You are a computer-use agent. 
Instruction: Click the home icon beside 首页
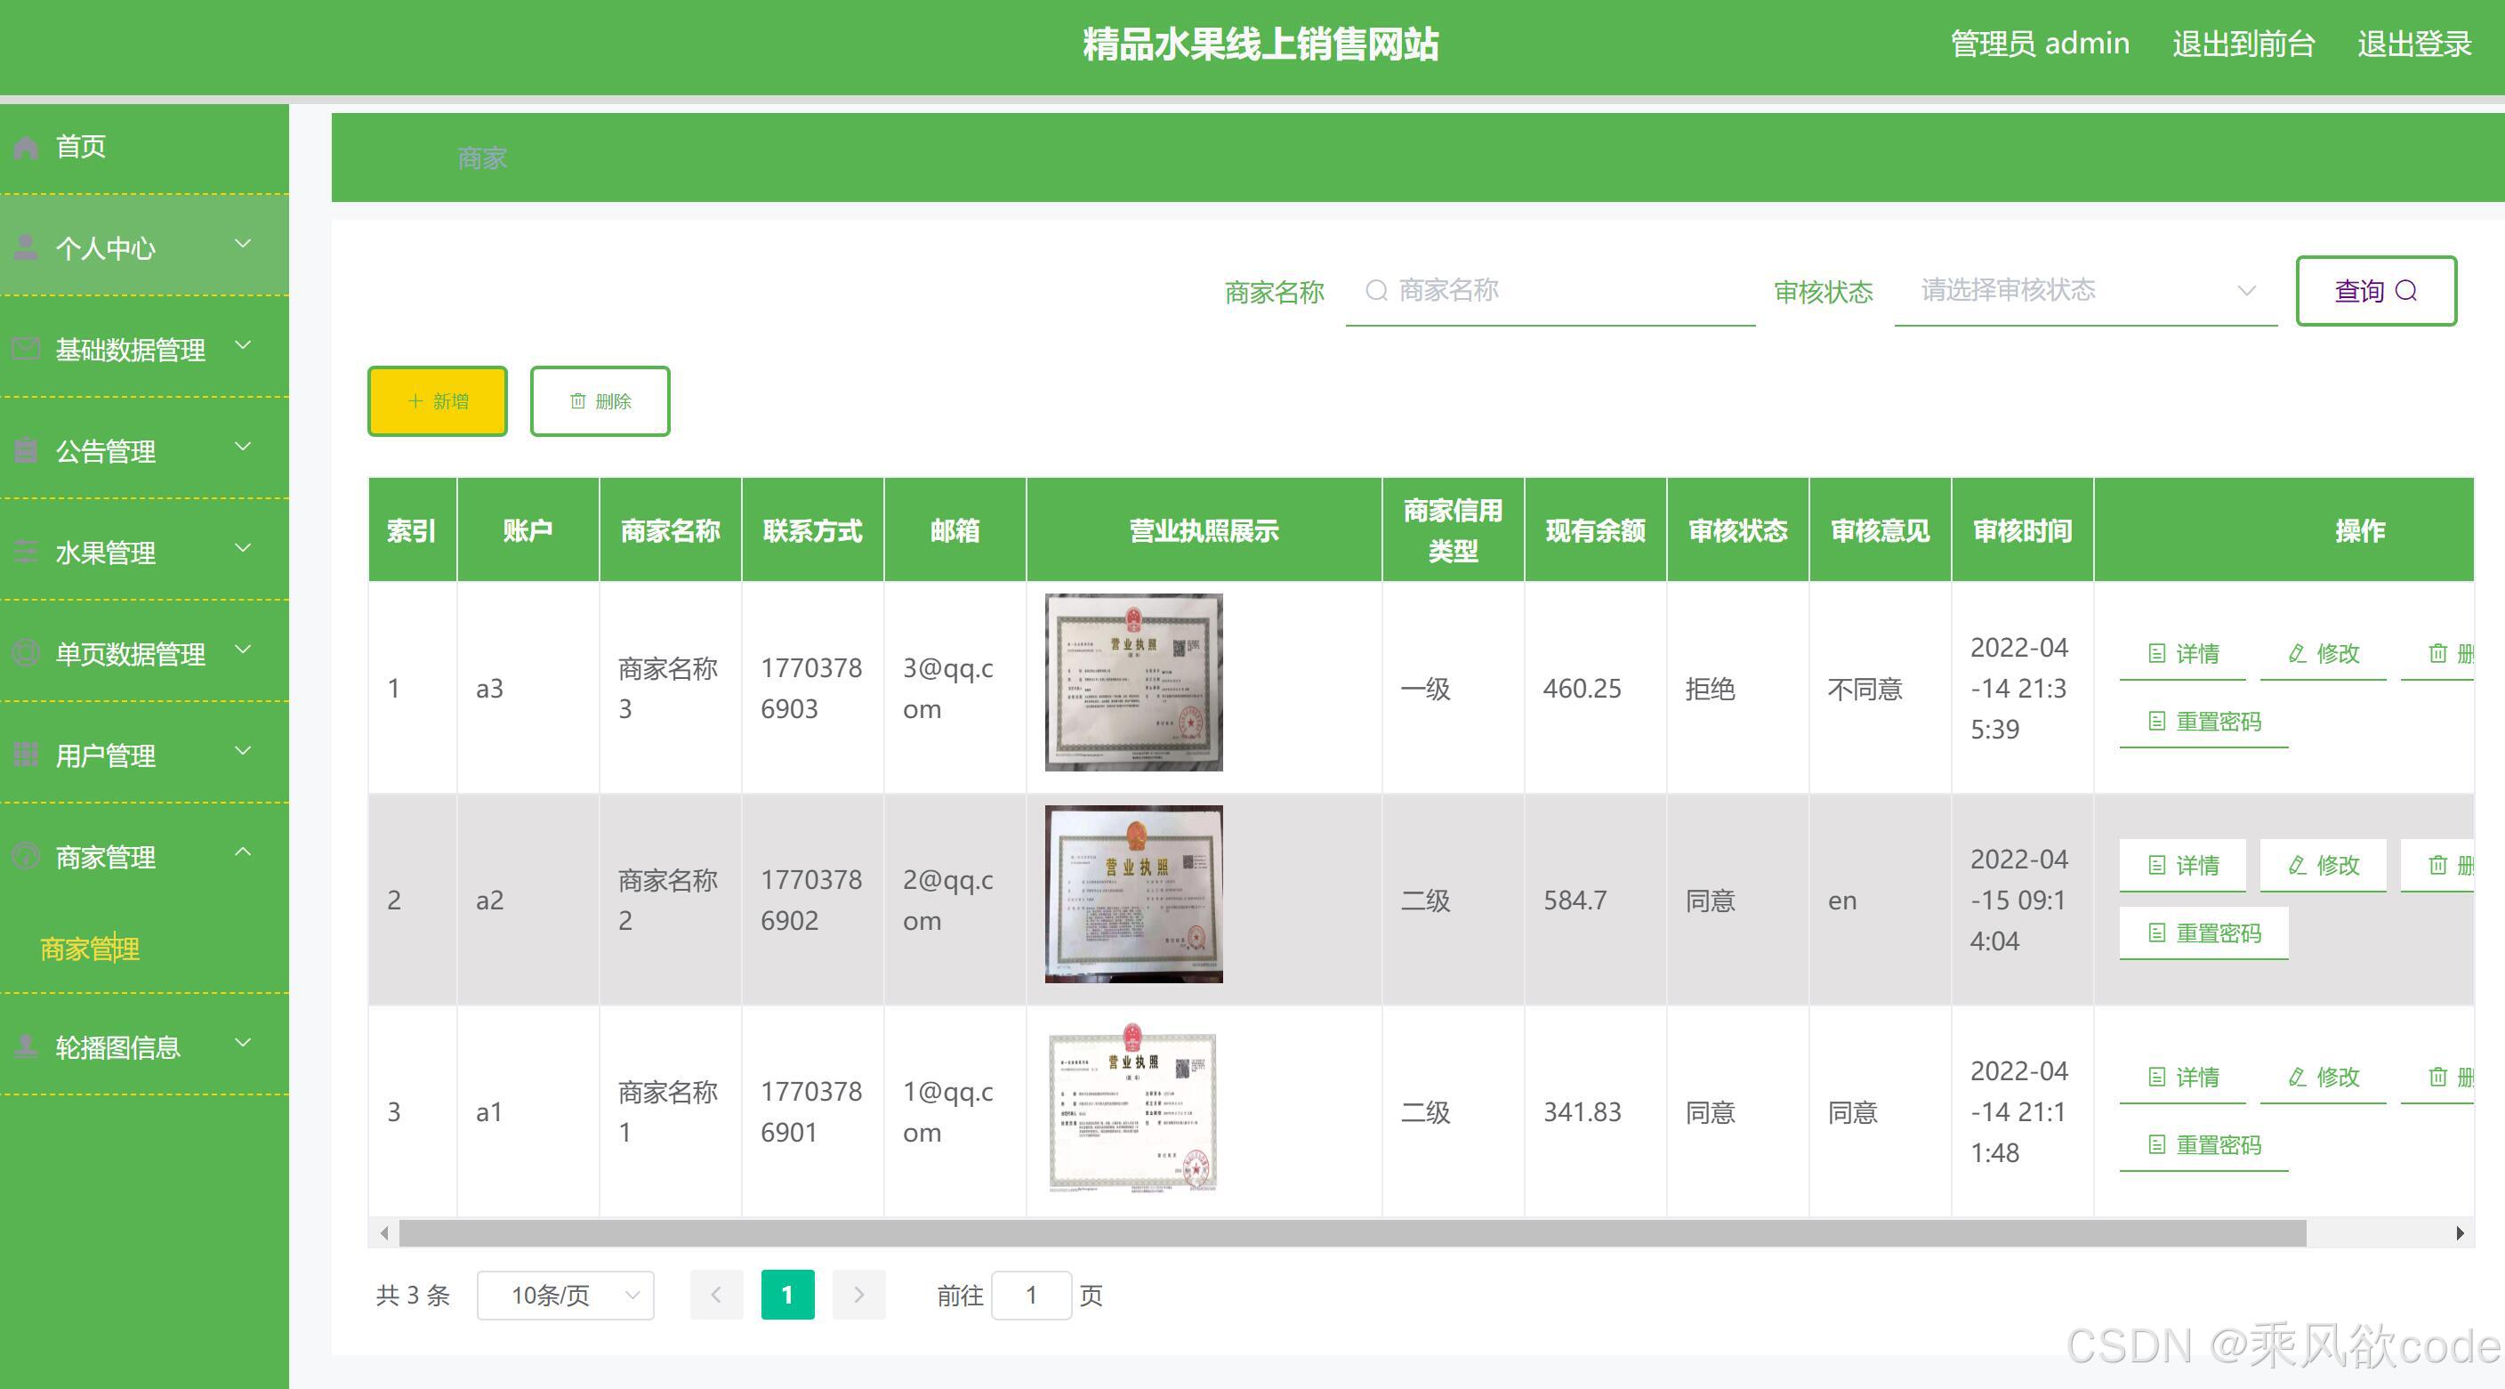(x=27, y=148)
